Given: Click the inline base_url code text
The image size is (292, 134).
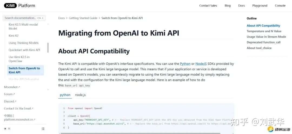Looking at the screenshot, I should click(x=71, y=86).
